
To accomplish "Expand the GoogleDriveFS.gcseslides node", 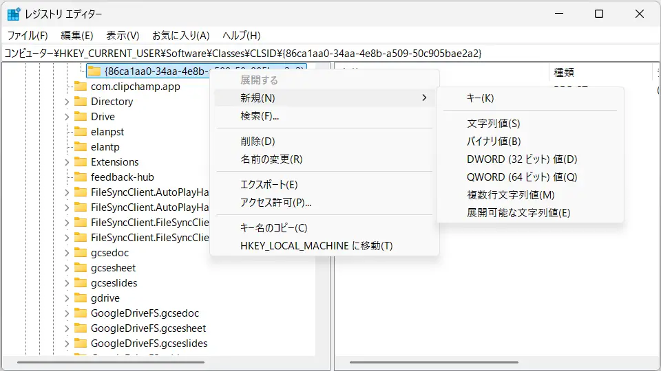I will coord(67,344).
